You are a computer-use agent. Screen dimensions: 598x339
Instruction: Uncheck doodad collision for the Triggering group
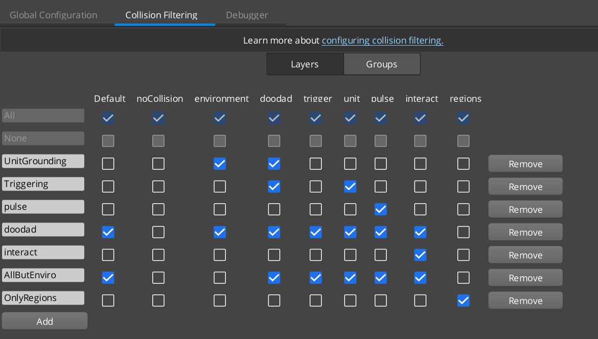click(274, 186)
